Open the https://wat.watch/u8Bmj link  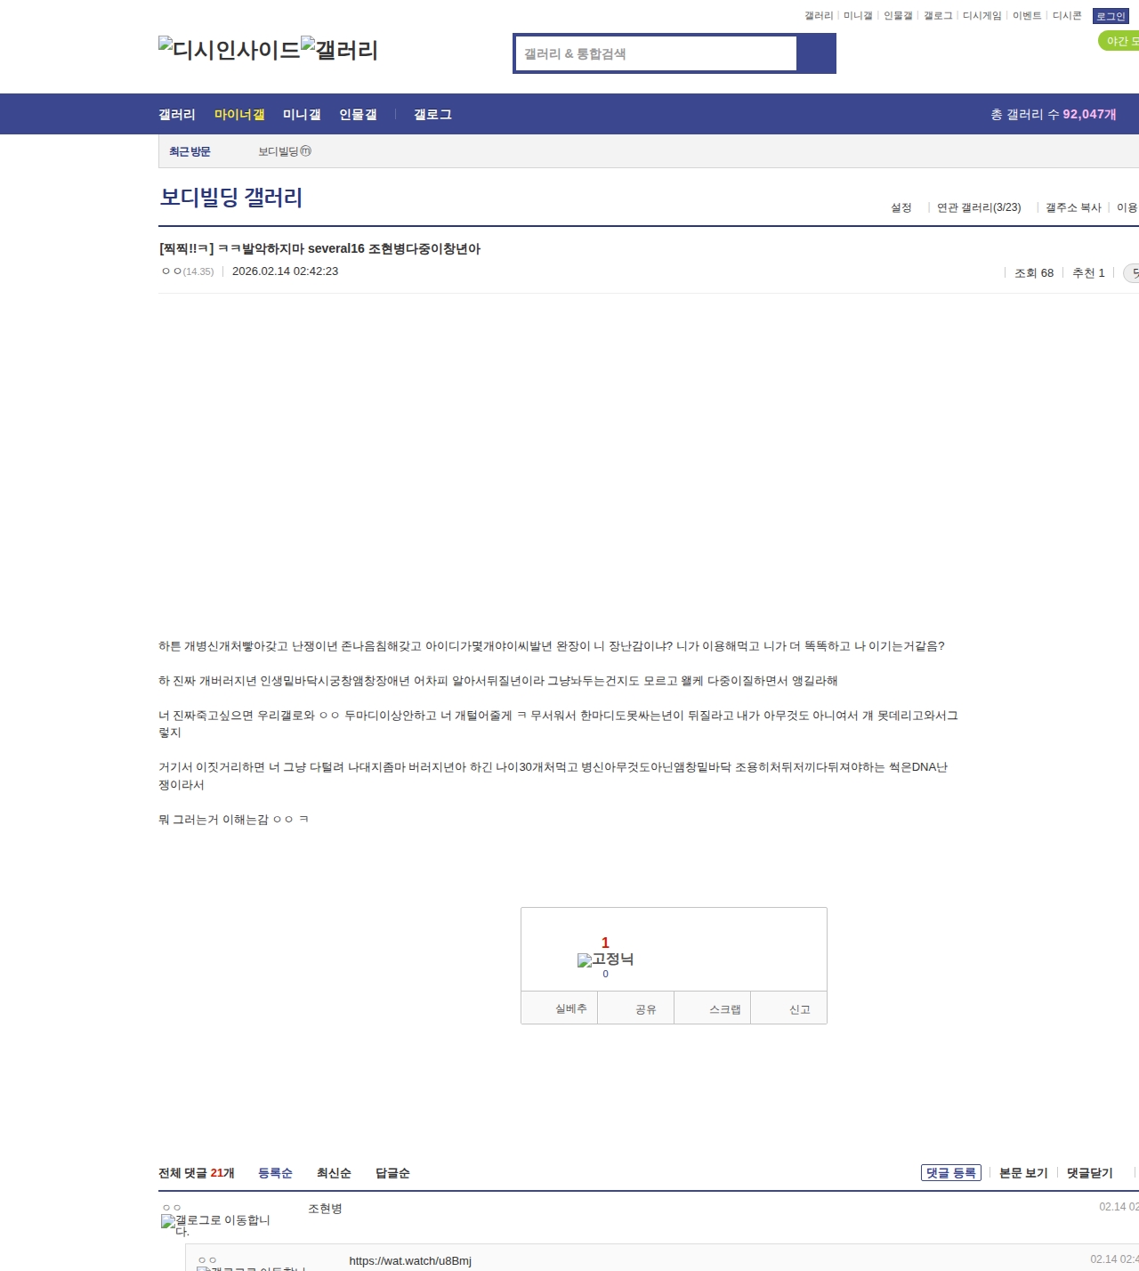410,1260
